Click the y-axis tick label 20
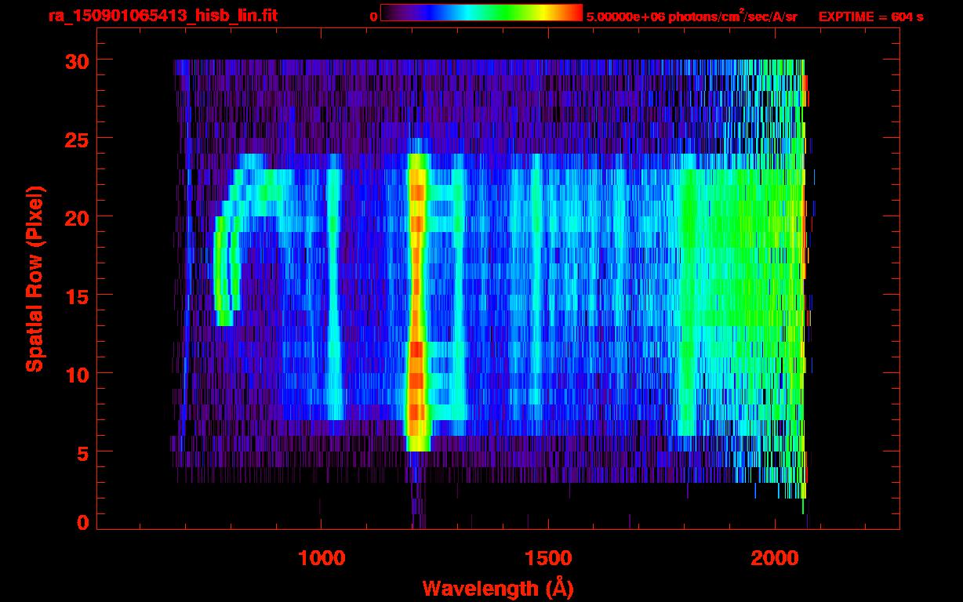The height and width of the screenshot is (602, 963). click(75, 217)
